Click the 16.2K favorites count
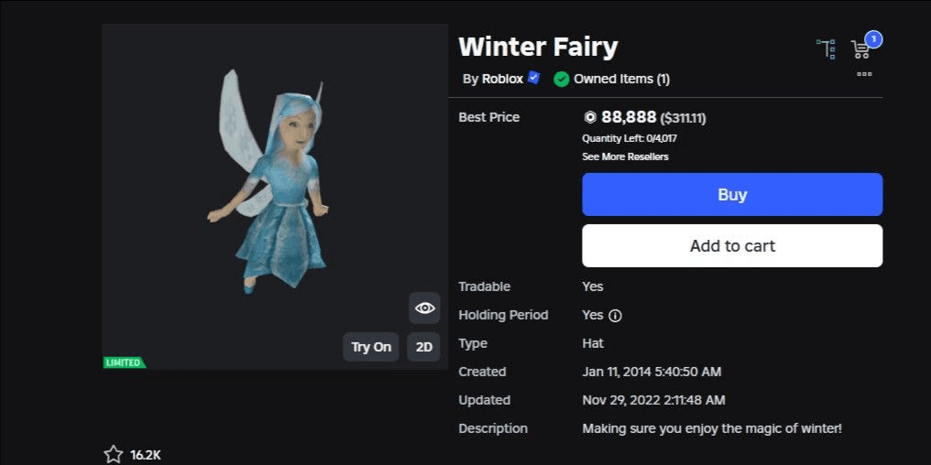 point(146,456)
